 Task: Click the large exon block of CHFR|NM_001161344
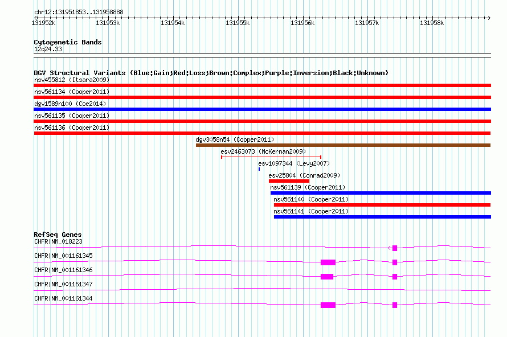point(328,305)
